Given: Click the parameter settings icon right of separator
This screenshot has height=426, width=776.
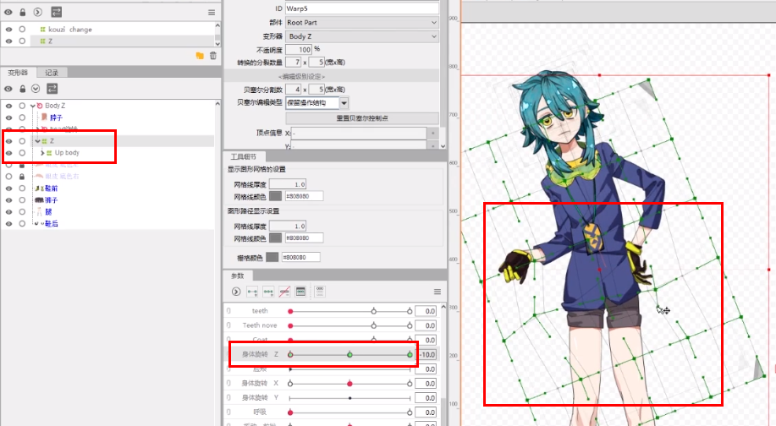Looking at the screenshot, I should [320, 292].
